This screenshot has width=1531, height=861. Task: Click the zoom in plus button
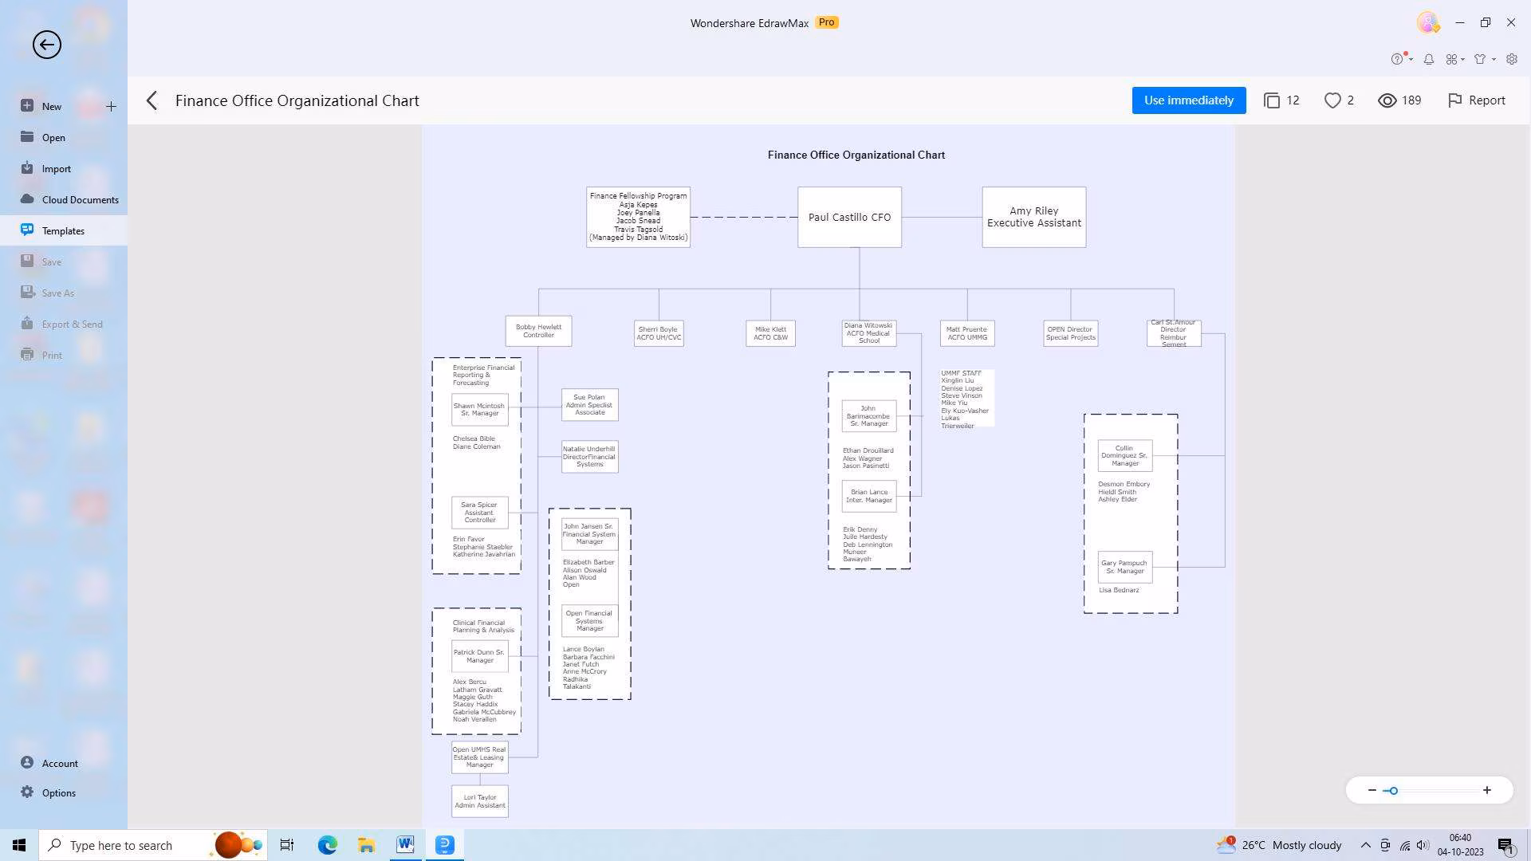pyautogui.click(x=1486, y=790)
